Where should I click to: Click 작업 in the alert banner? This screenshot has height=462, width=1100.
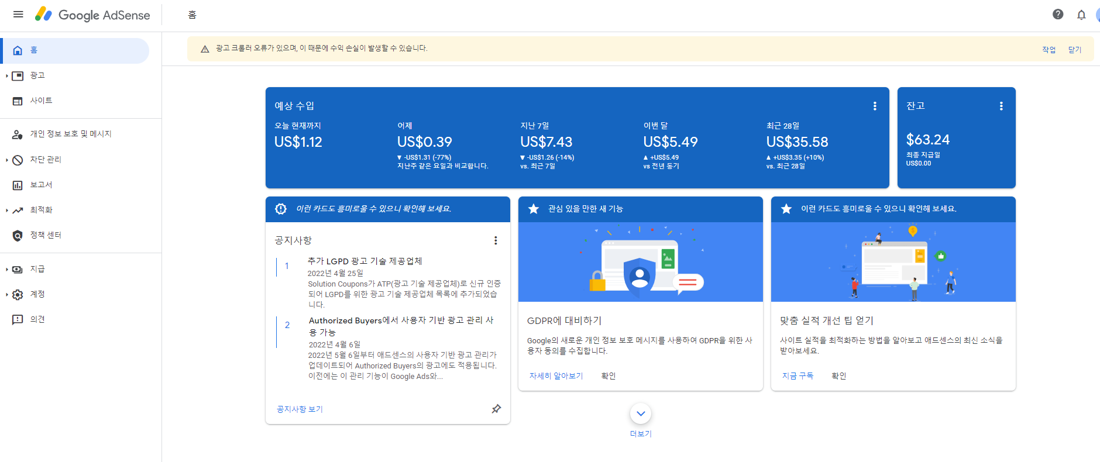point(1049,50)
